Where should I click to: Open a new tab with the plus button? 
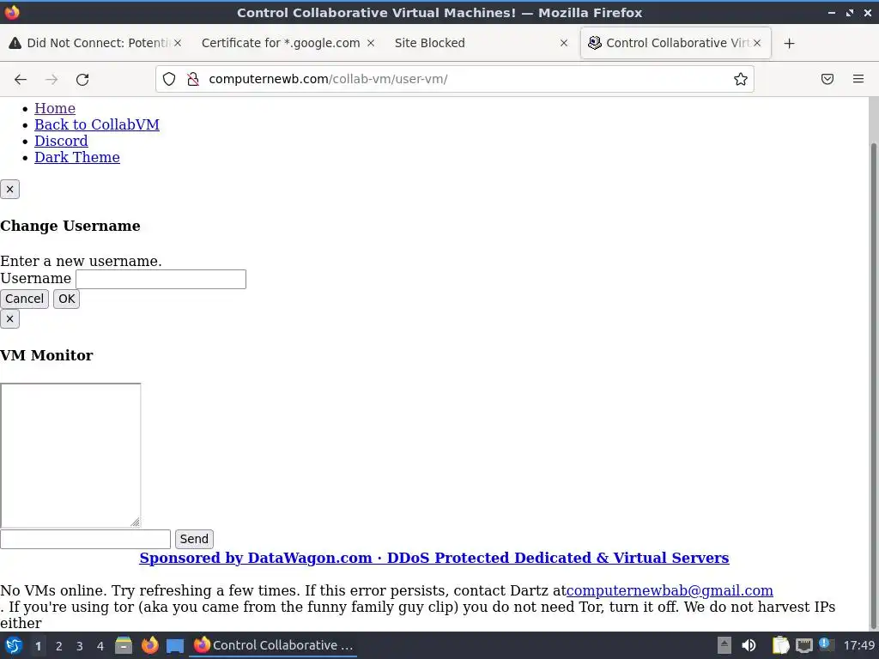tap(789, 43)
